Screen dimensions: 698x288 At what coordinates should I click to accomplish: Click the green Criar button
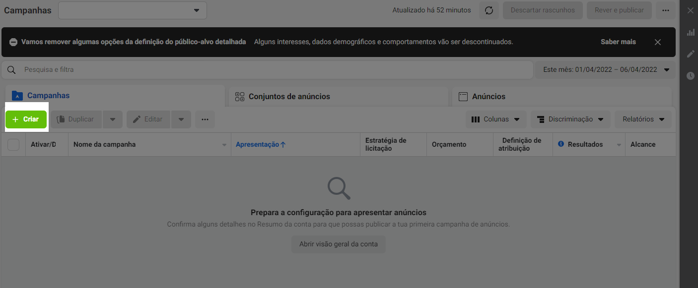(x=26, y=119)
